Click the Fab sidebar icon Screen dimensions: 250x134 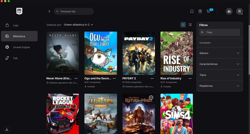click(x=7, y=58)
